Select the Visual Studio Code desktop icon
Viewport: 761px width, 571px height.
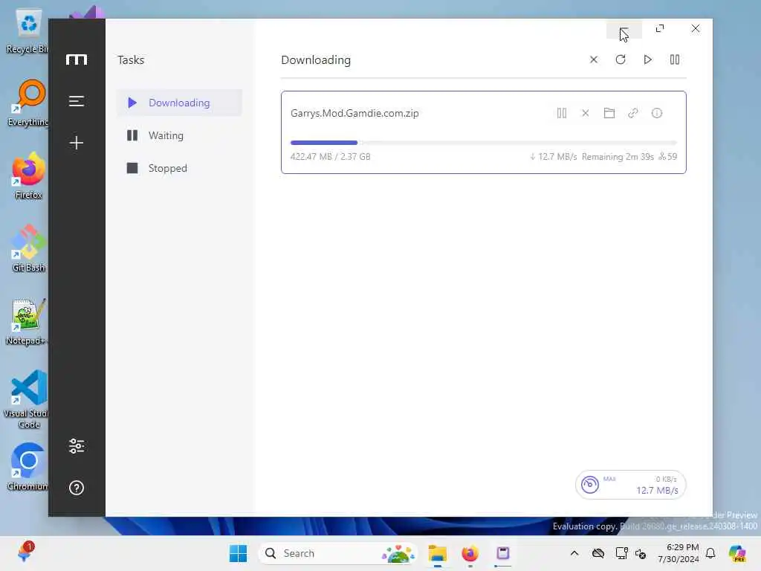tap(27, 399)
